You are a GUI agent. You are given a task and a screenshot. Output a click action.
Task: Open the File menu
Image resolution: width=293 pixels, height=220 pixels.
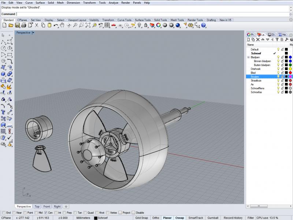coord(3,3)
